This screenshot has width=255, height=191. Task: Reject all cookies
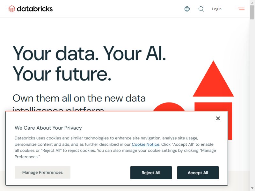coord(151,173)
